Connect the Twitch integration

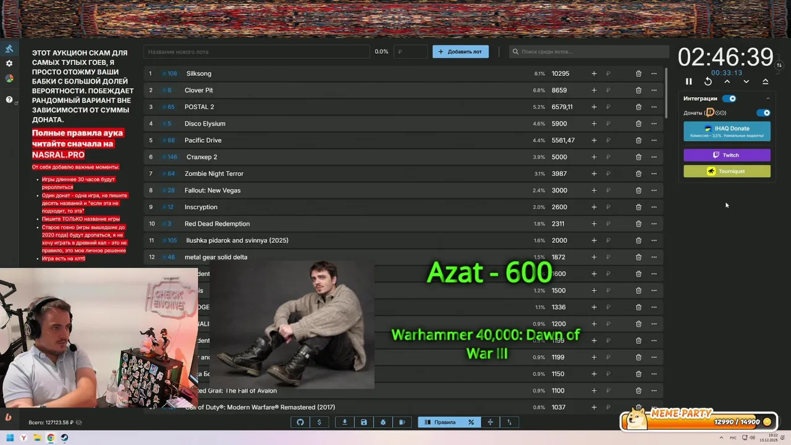tap(727, 155)
